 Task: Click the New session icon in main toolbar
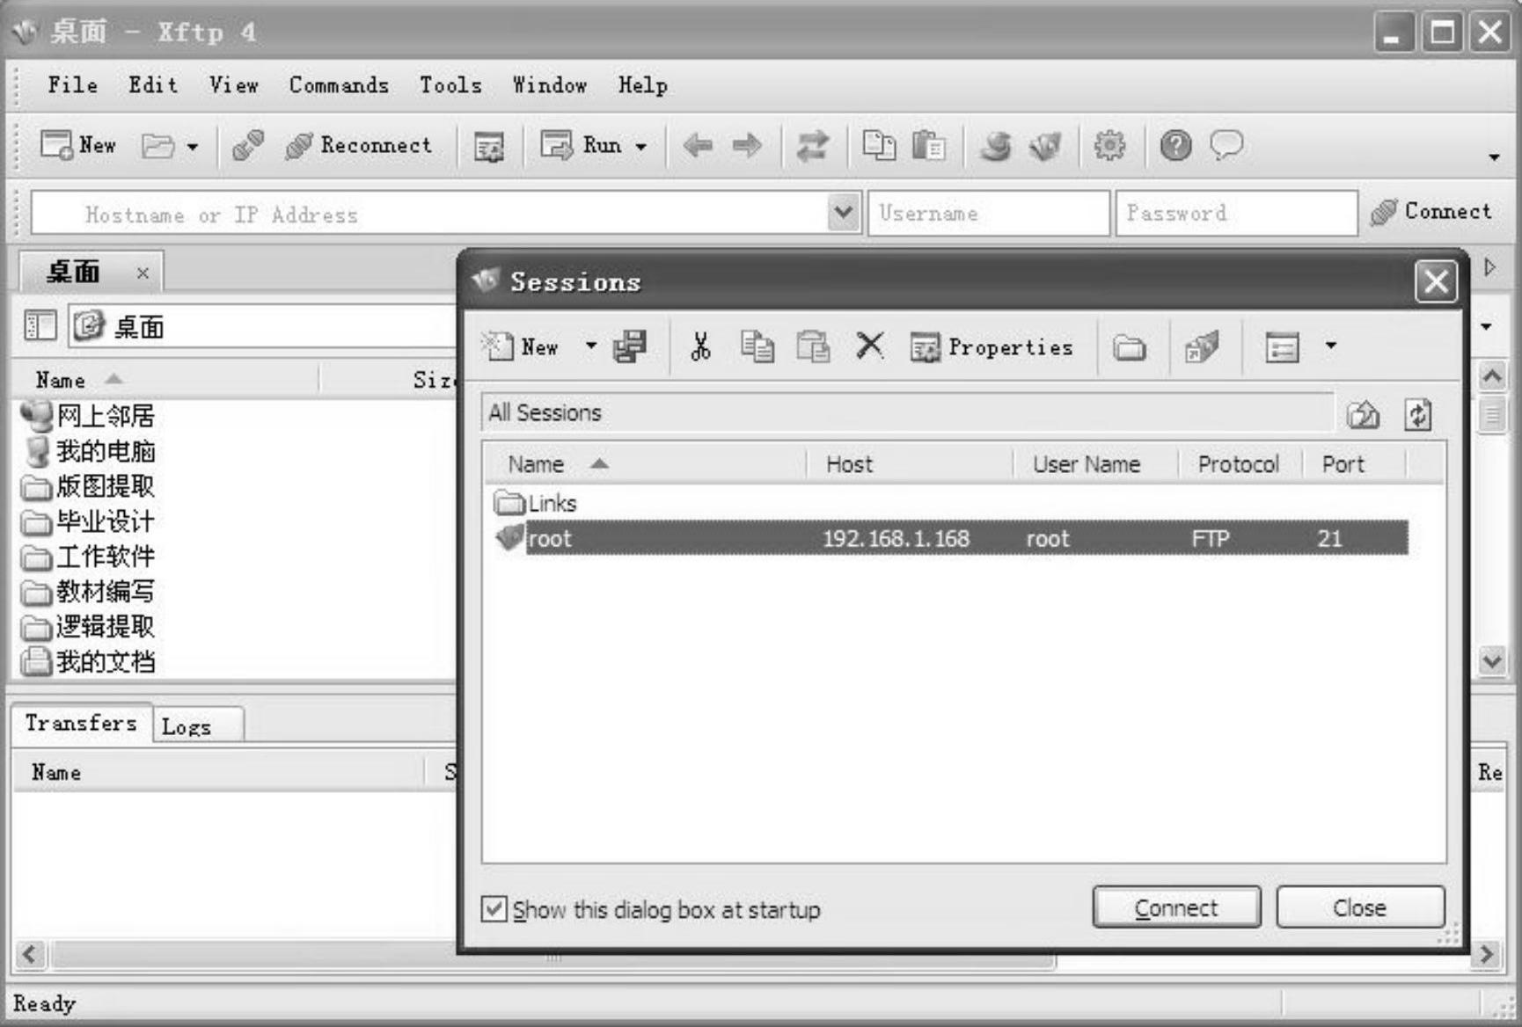[78, 145]
